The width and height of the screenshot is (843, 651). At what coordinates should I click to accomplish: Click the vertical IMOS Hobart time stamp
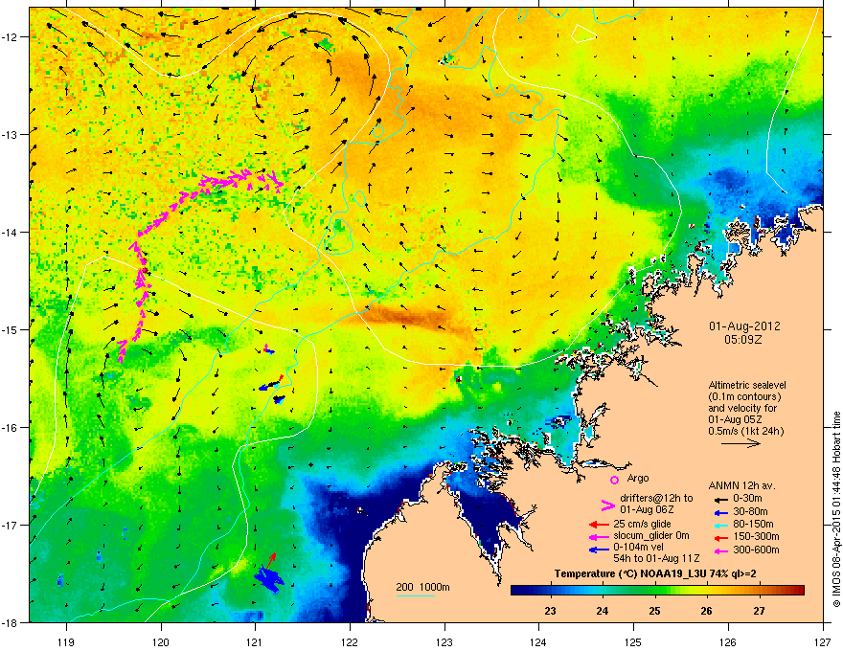(836, 509)
